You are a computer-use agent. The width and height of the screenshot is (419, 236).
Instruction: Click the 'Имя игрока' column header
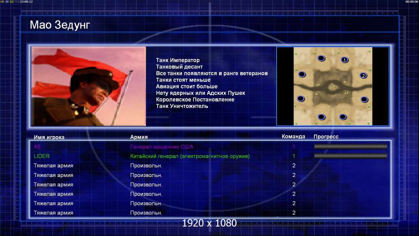point(49,137)
